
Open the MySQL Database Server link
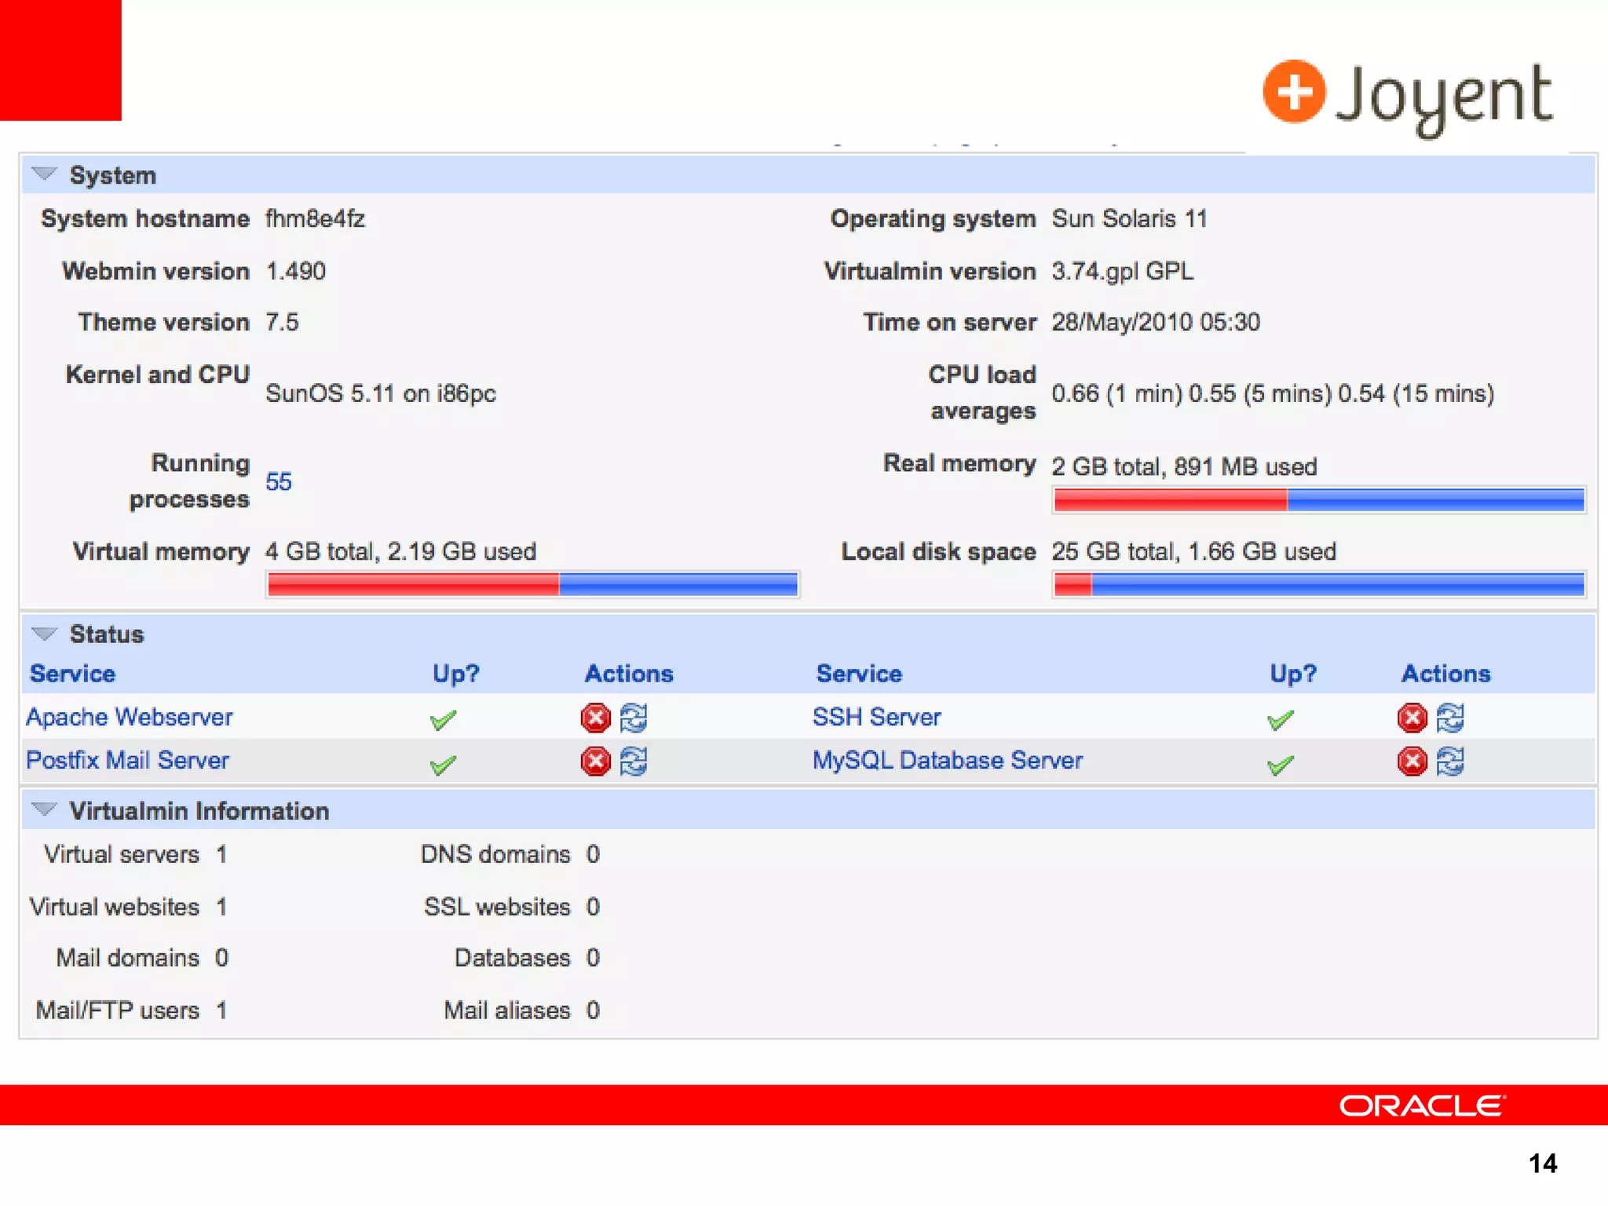947,760
